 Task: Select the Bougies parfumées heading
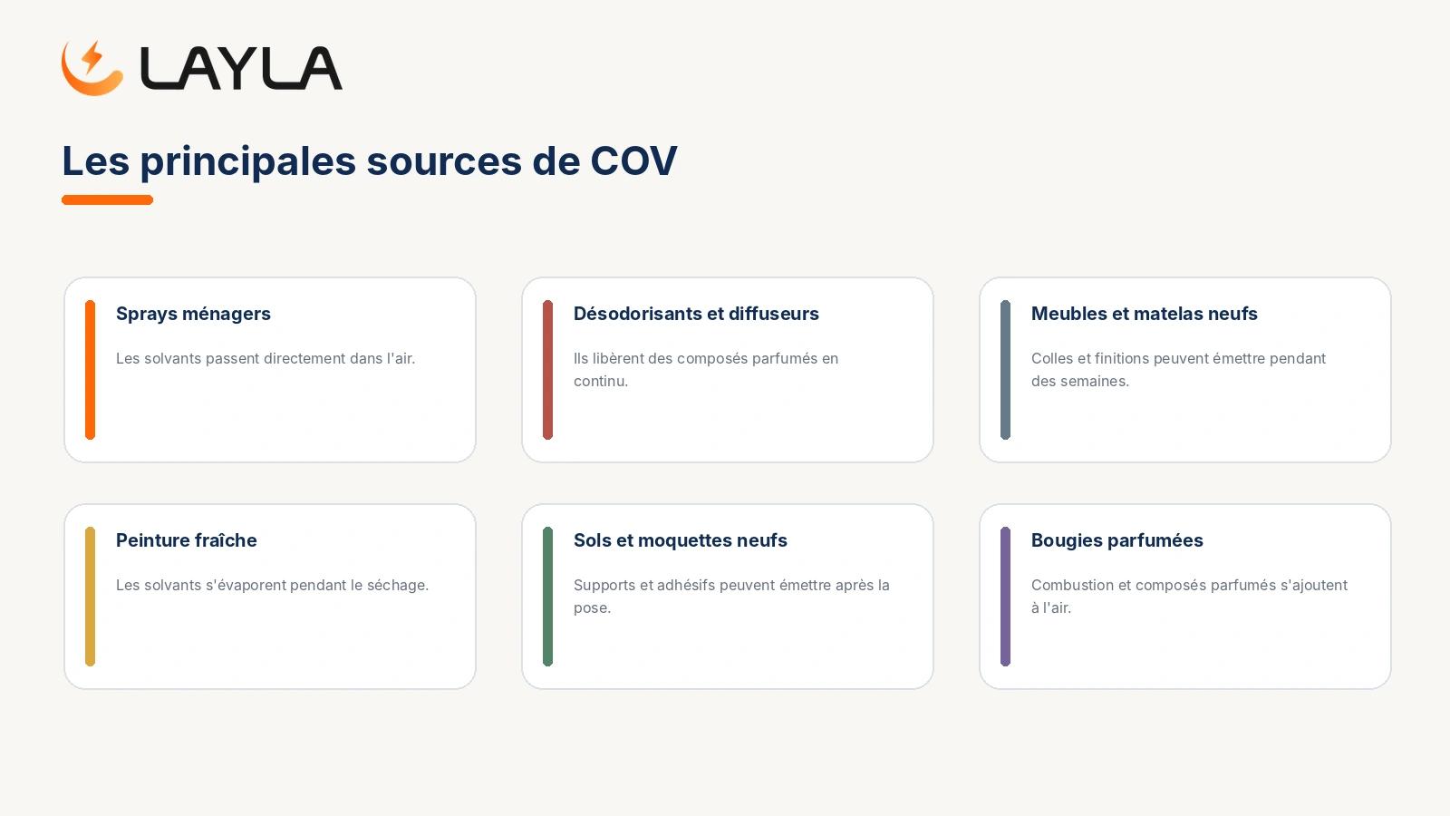point(1117,540)
